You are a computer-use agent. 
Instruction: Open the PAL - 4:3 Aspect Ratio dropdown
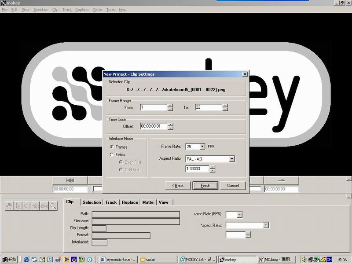232,159
